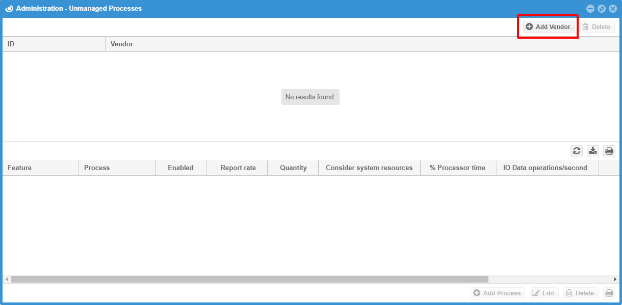Click the Report rate column header
622x305 pixels.
[238, 168]
